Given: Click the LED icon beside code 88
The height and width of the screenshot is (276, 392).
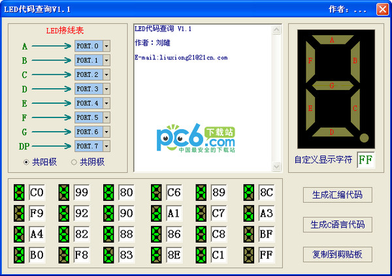Looking at the screenshot, I should pos(108,234).
